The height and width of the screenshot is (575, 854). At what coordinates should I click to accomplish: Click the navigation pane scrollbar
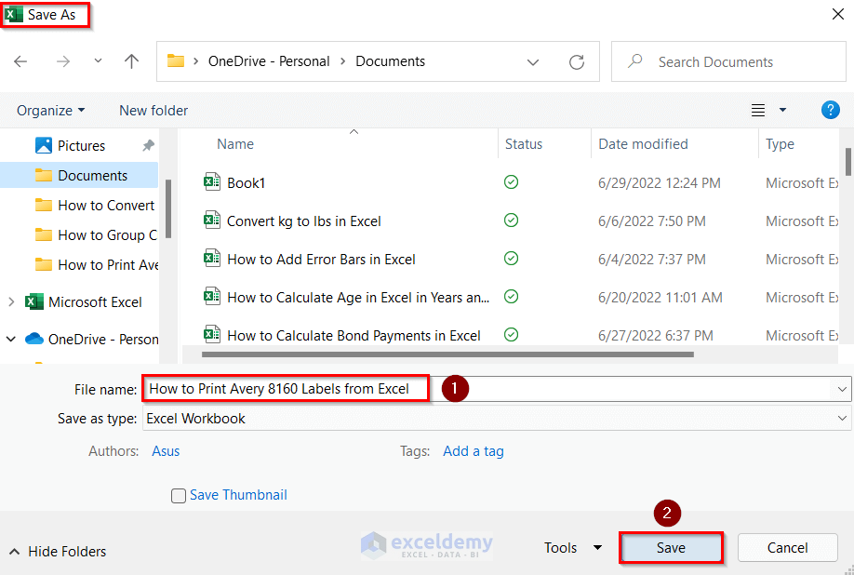pos(168,208)
